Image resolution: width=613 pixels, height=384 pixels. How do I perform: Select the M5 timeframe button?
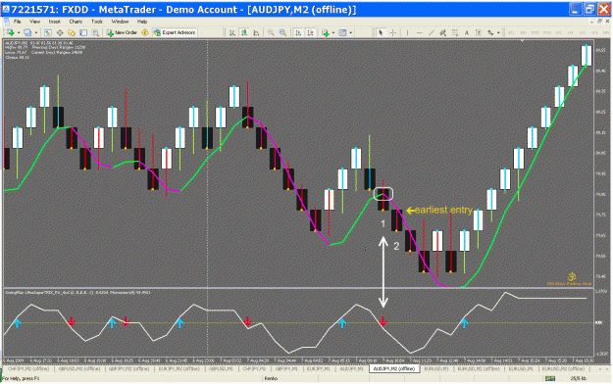tap(523, 32)
